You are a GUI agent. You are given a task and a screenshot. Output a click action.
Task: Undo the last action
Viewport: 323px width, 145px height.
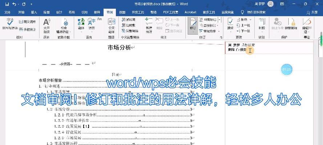pos(14,4)
